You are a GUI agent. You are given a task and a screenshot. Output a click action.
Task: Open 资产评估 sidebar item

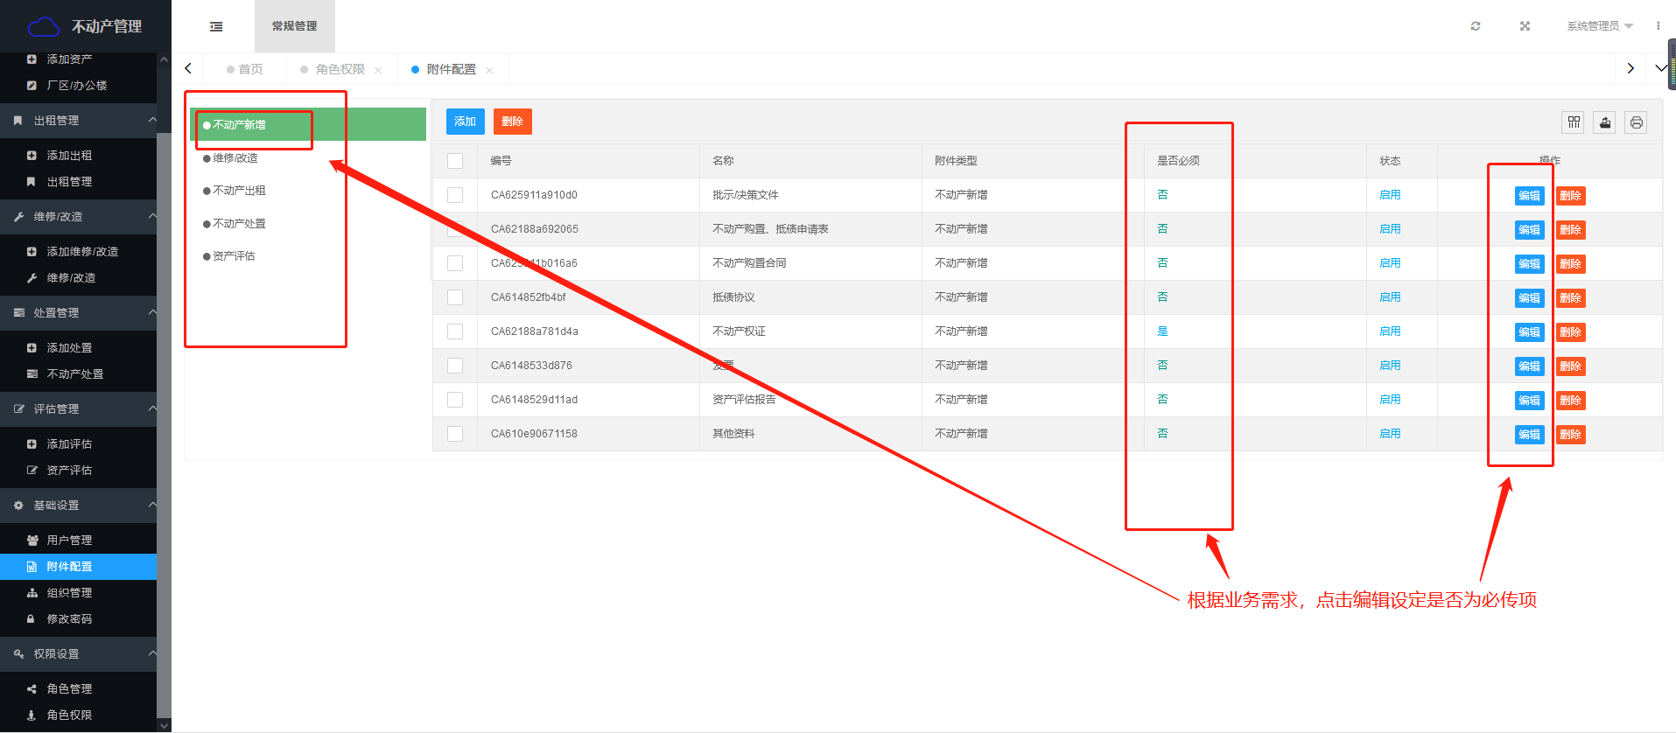pyautogui.click(x=78, y=471)
